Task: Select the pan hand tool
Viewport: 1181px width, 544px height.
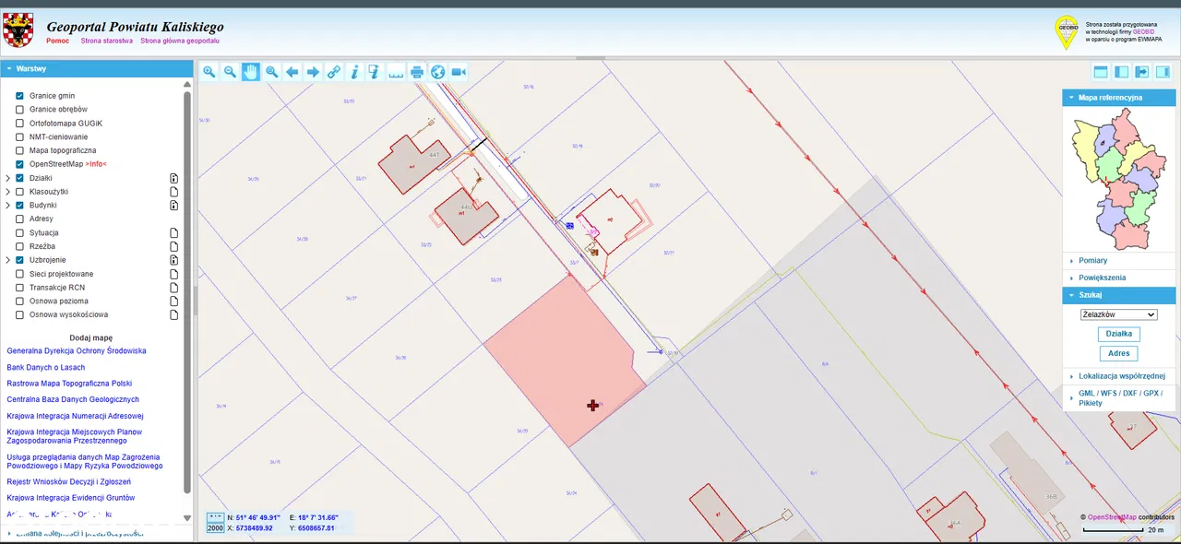Action: [x=251, y=72]
